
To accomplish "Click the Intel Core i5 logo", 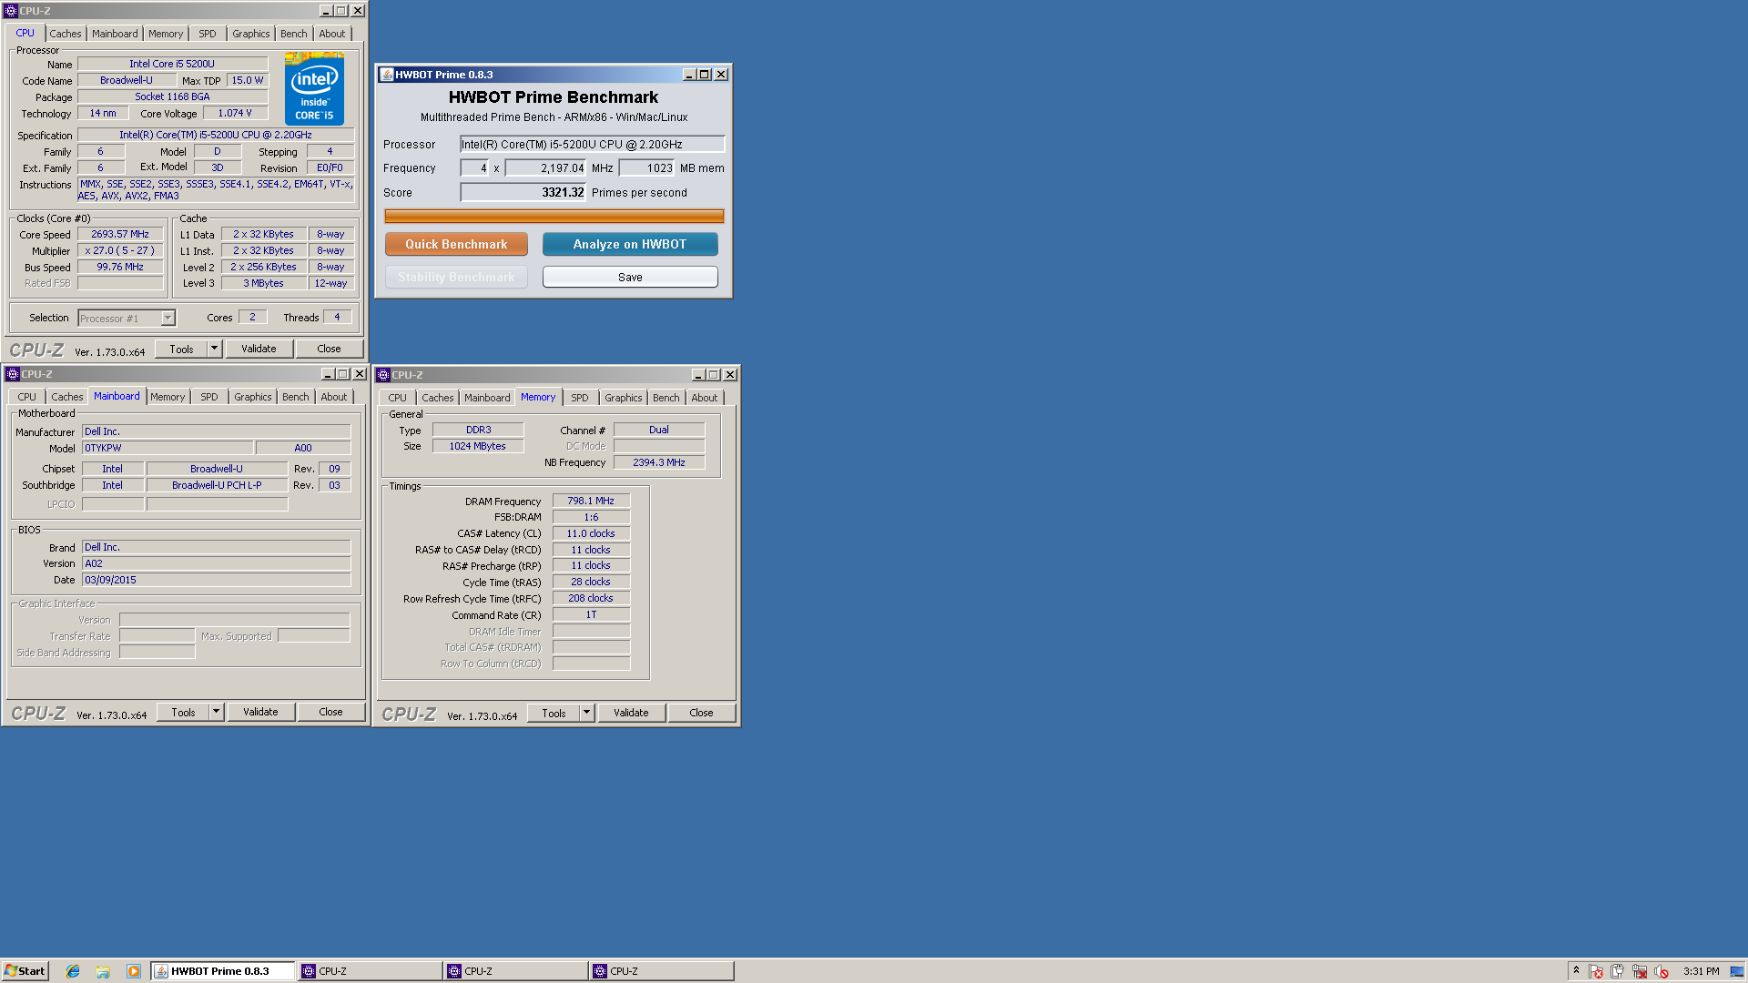I will pos(314,88).
